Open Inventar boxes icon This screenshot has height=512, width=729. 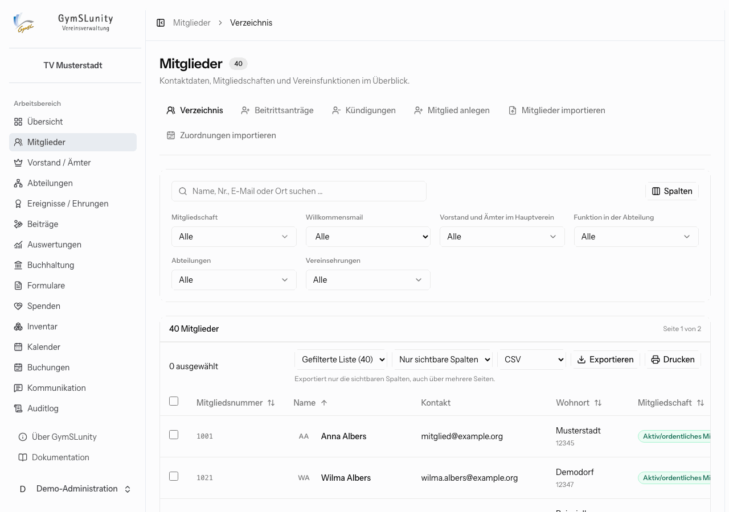(18, 327)
